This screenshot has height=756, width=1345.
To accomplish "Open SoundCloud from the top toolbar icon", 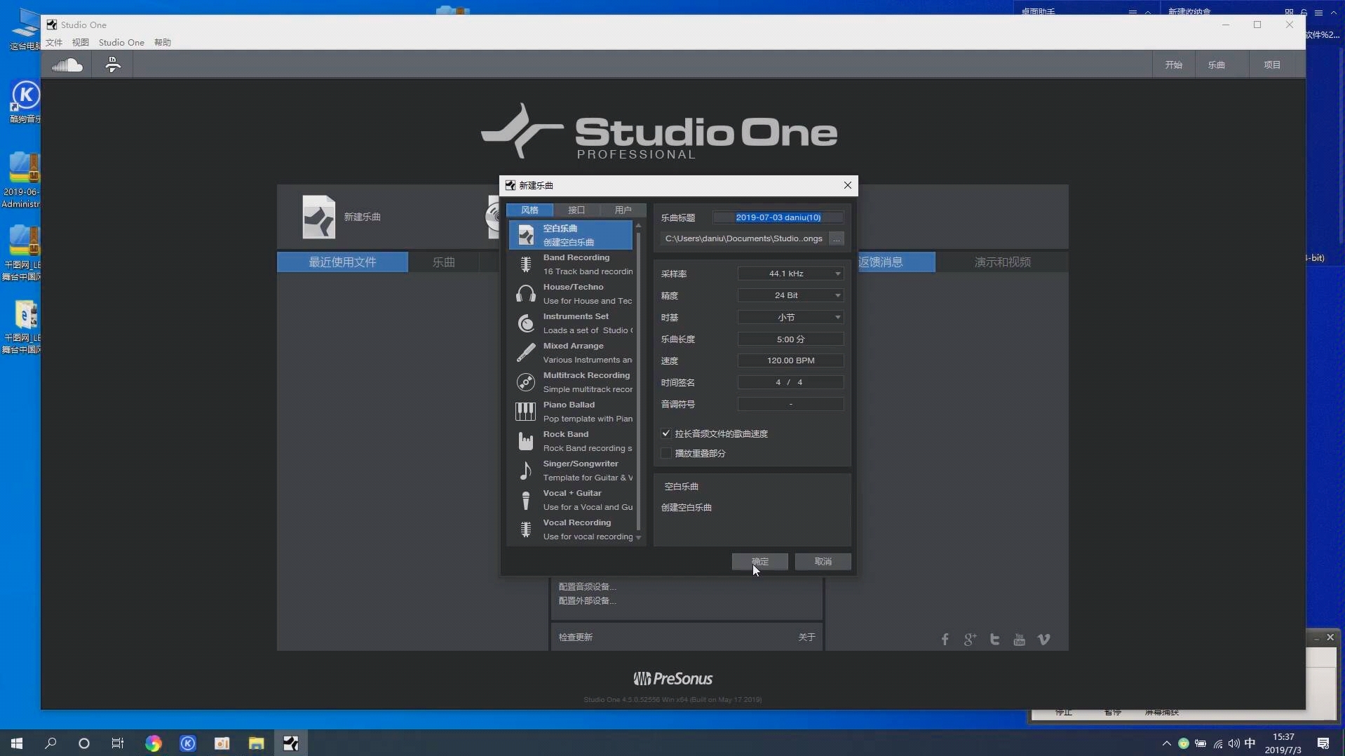I will [67, 64].
